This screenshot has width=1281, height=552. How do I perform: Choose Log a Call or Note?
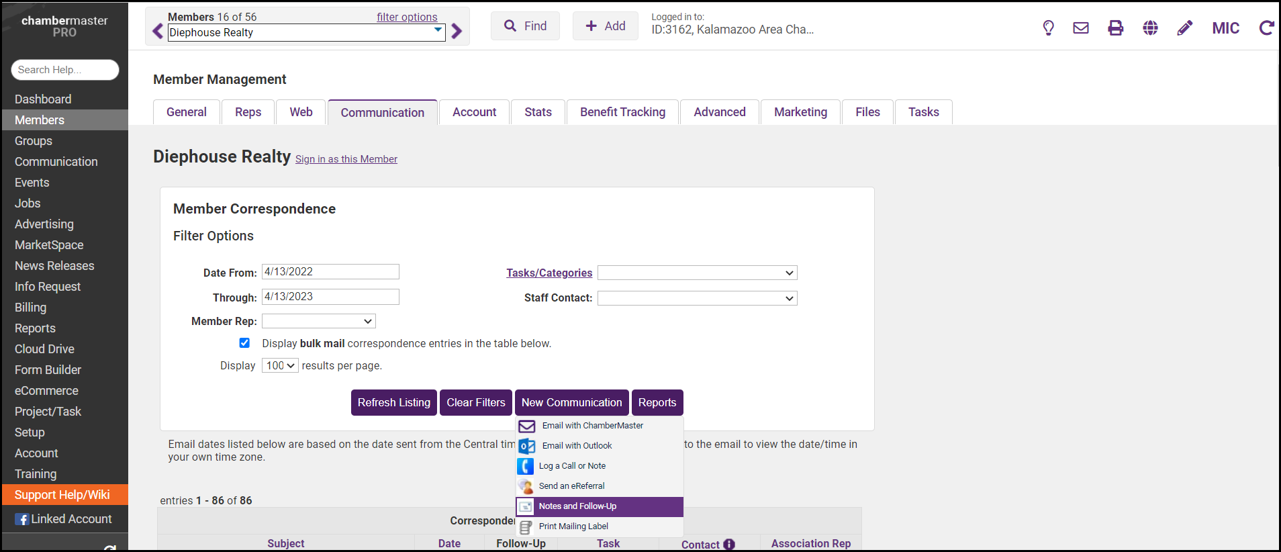coord(572,466)
